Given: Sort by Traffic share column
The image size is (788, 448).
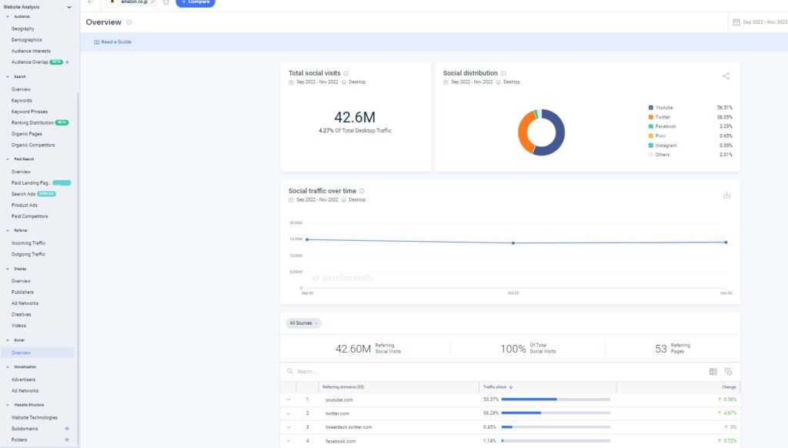Looking at the screenshot, I should [498, 387].
